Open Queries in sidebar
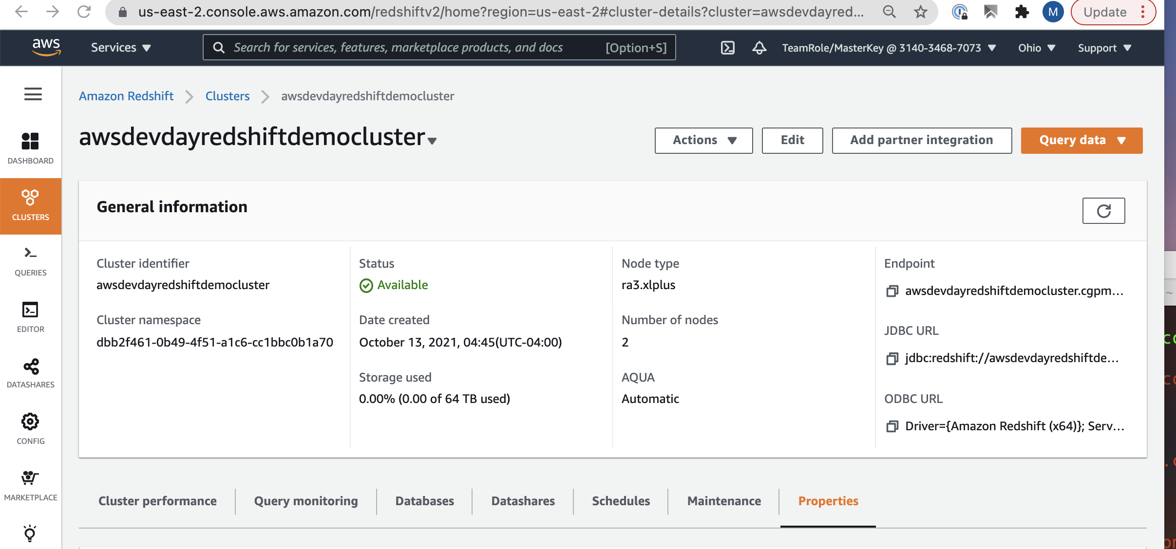The width and height of the screenshot is (1176, 549). pyautogui.click(x=30, y=261)
